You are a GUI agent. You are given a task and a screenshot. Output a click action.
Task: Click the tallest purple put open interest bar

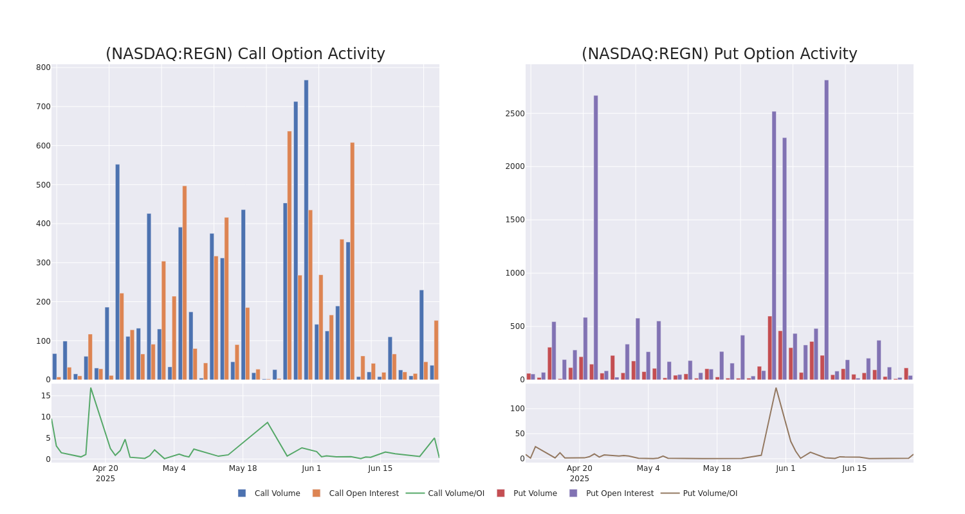pos(827,230)
